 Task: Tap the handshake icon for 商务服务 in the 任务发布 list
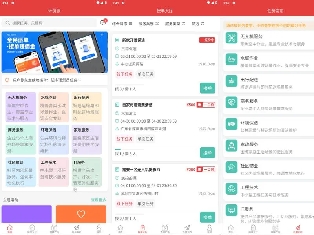click(x=231, y=103)
